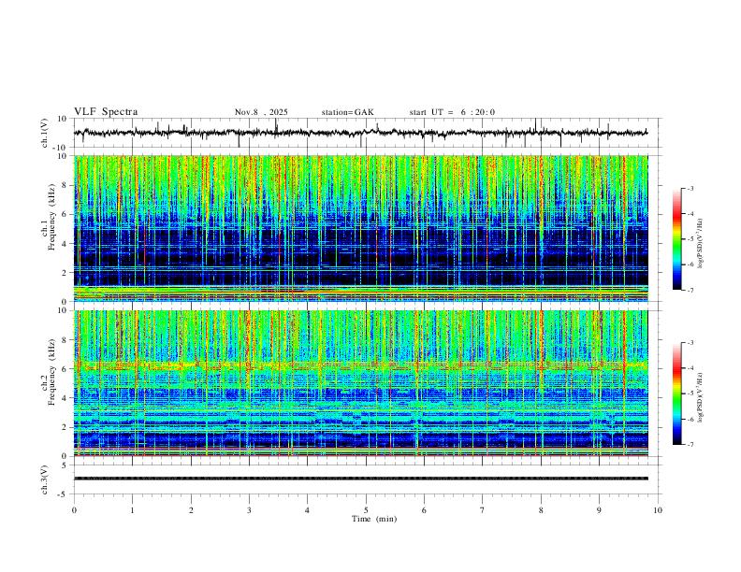The image size is (741, 572).
Task: Click the ch.2 spectrogram color bar
Action: point(676,393)
